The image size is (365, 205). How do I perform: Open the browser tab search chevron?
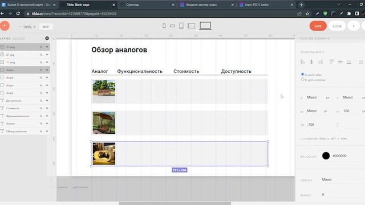tap(338, 5)
